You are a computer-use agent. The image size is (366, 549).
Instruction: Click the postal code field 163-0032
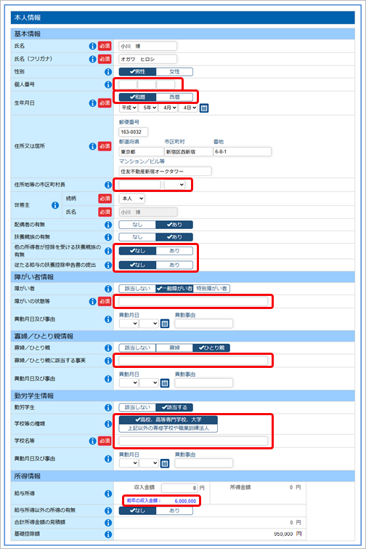click(133, 132)
